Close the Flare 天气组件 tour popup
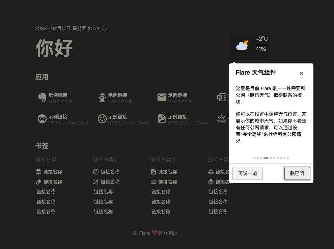The width and height of the screenshot is (334, 249). tap(301, 74)
